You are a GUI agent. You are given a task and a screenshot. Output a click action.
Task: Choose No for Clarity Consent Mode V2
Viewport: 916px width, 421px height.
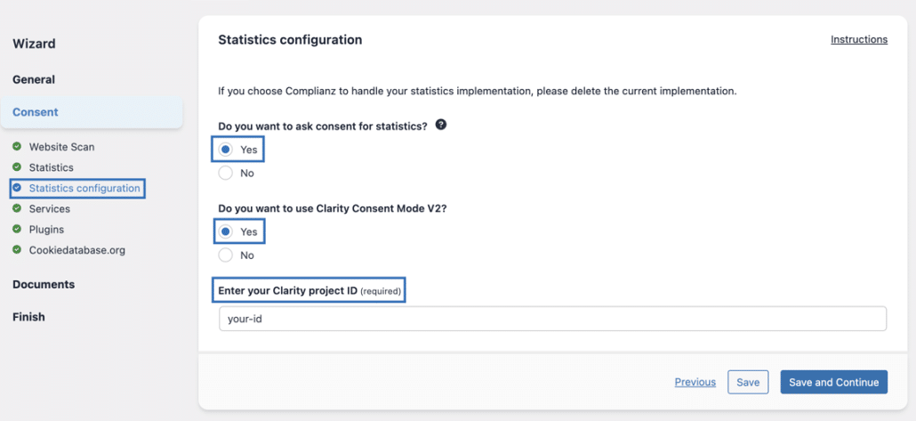pos(226,255)
